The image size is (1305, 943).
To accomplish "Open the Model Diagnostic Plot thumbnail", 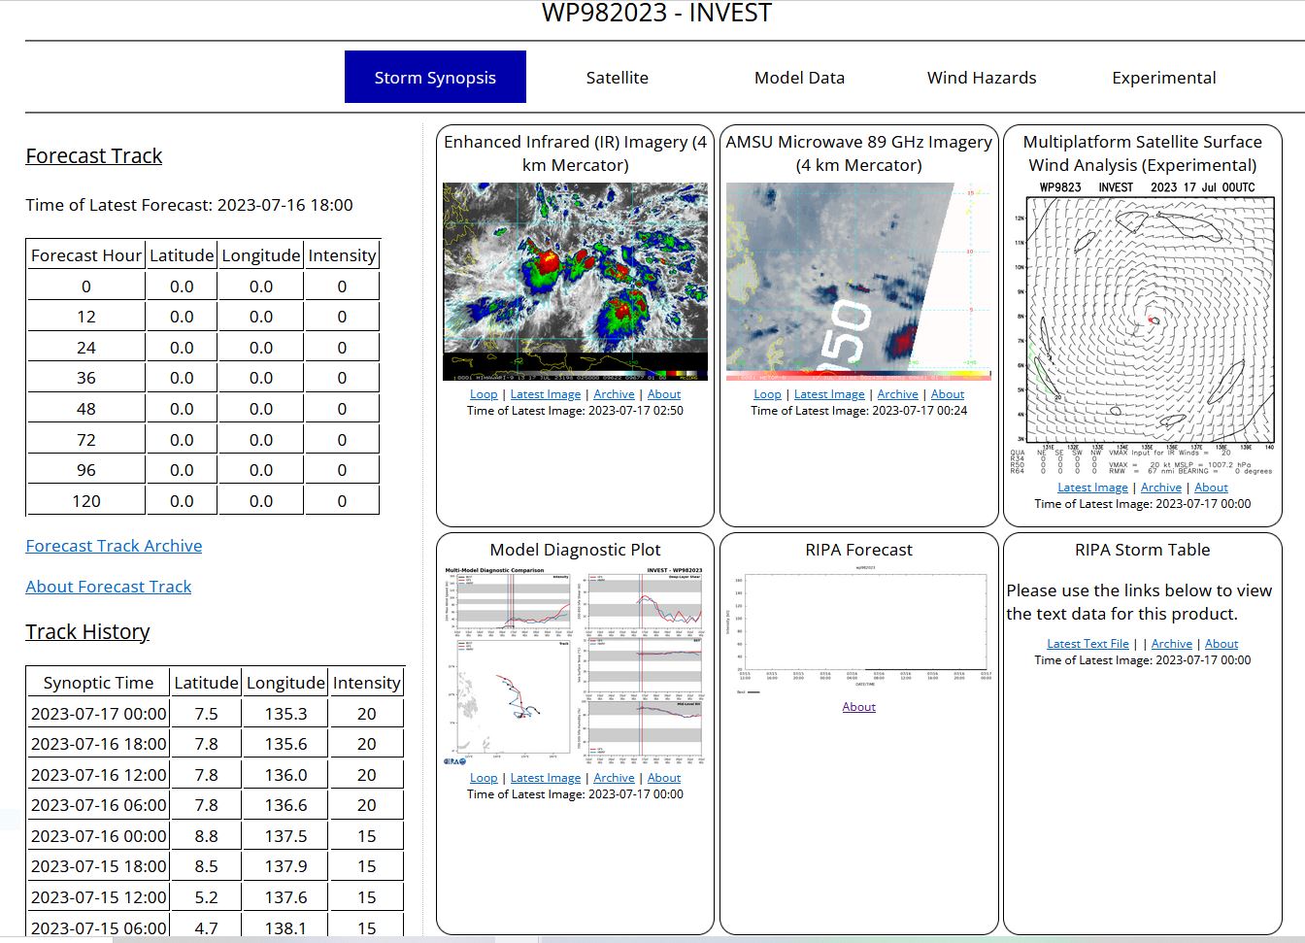I will [x=575, y=665].
